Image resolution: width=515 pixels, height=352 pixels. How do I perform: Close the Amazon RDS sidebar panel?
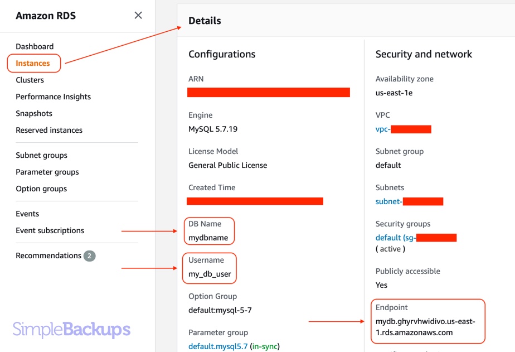(x=138, y=16)
